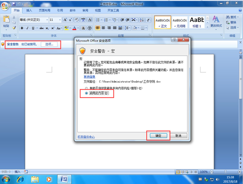Click the 选项... button on the security warning bar
Screen dimensions: 243x184
pos(49,44)
